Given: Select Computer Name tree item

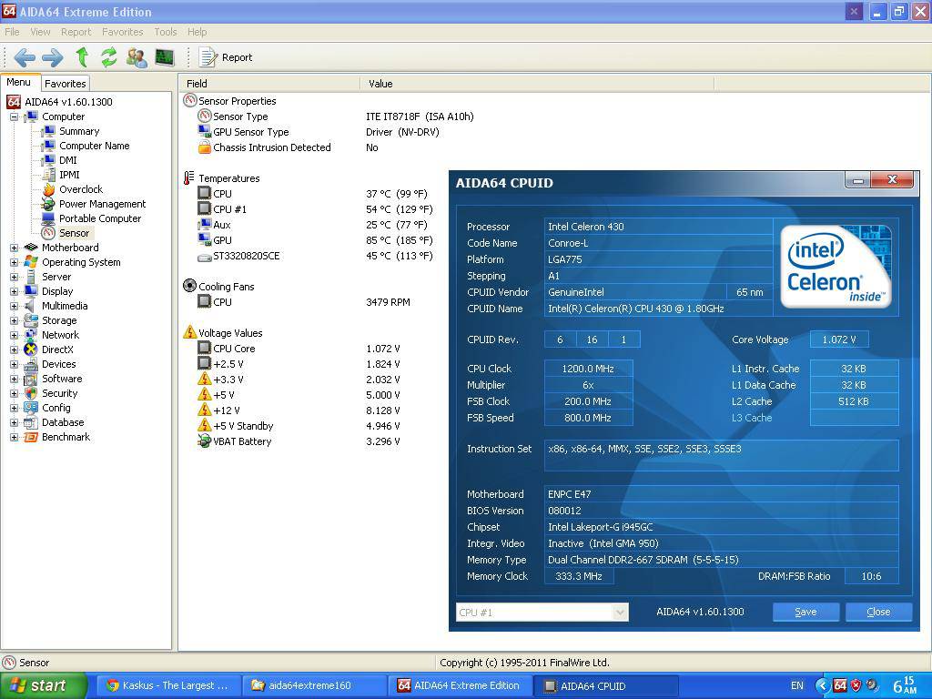Looking at the screenshot, I should click(x=94, y=146).
